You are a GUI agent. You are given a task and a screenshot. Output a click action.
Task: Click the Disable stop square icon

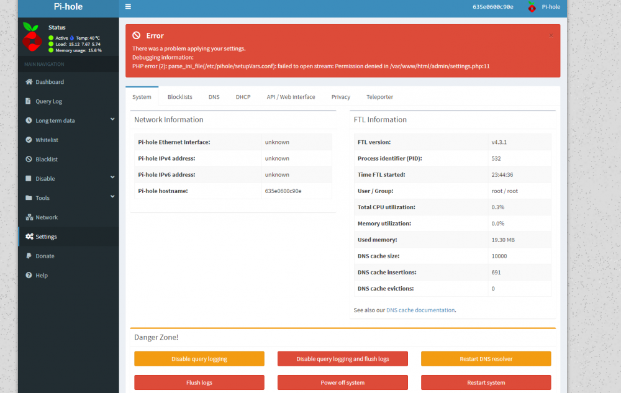pos(29,178)
